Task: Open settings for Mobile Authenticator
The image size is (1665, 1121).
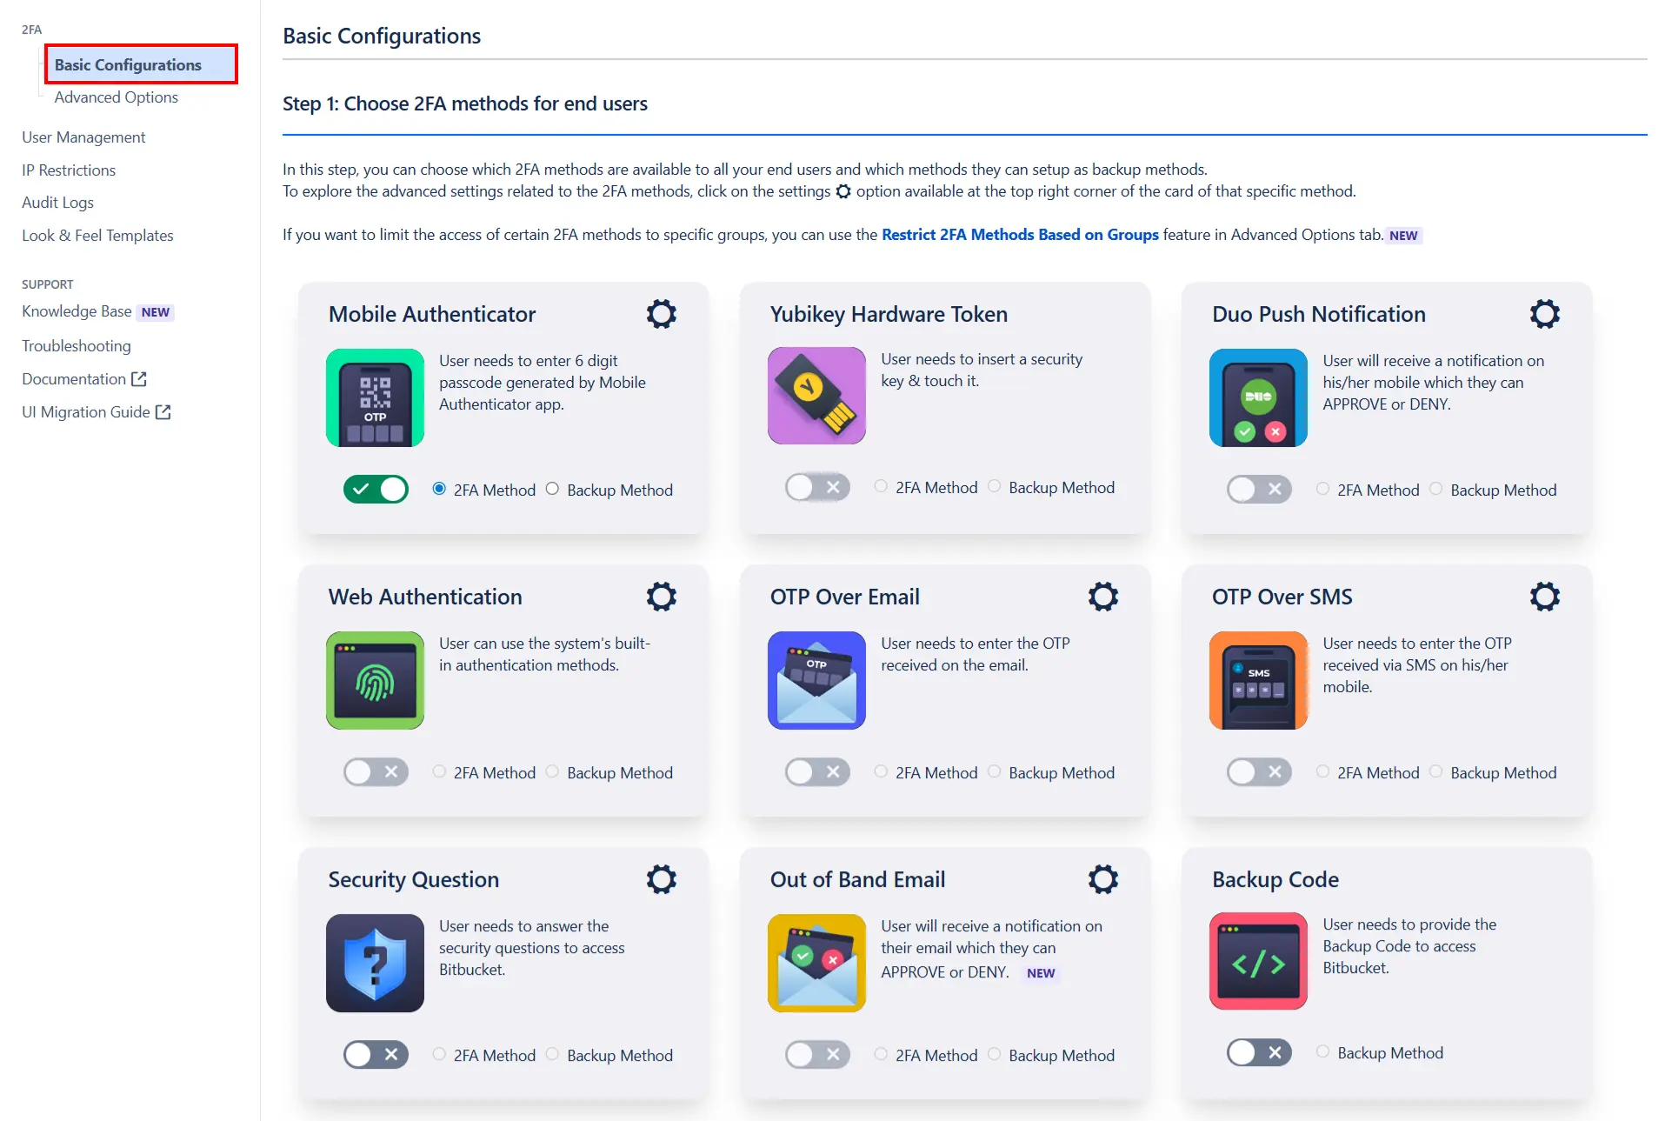Action: (x=661, y=314)
